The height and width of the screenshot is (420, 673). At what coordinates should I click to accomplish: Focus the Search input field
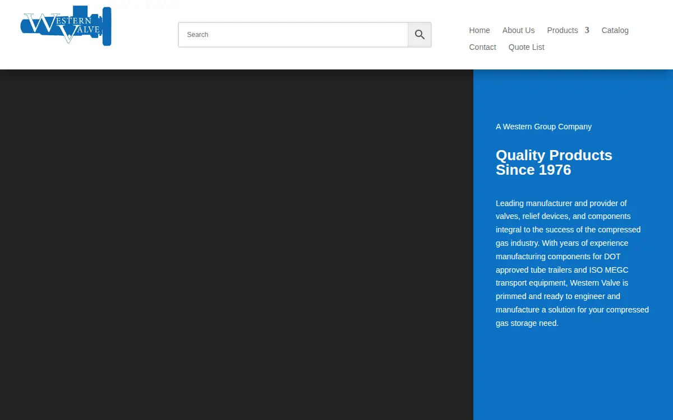(x=293, y=35)
